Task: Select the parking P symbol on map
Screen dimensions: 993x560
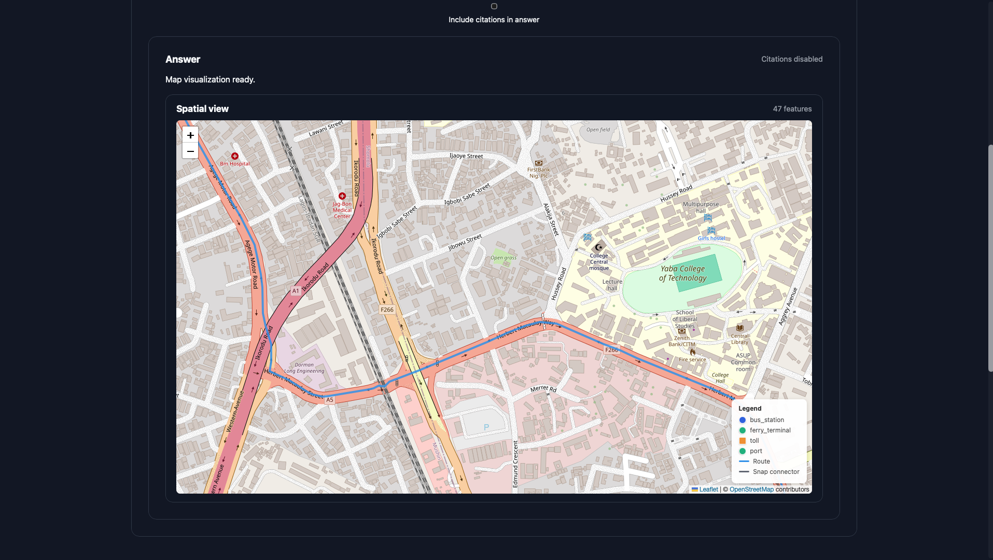Action: 486,427
